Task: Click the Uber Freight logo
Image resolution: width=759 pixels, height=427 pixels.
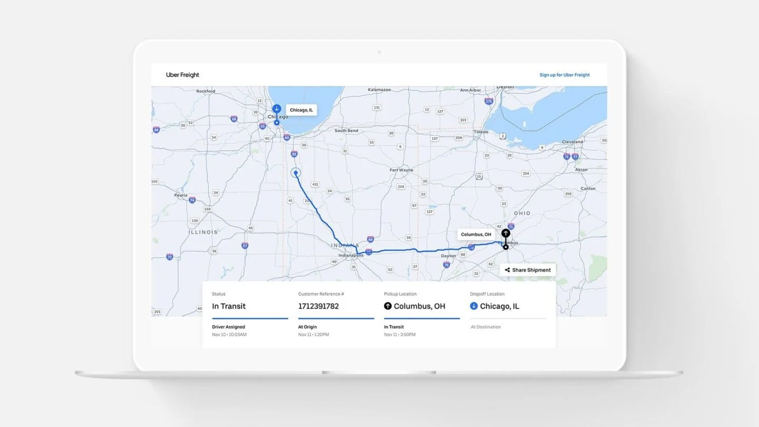Action: point(182,75)
